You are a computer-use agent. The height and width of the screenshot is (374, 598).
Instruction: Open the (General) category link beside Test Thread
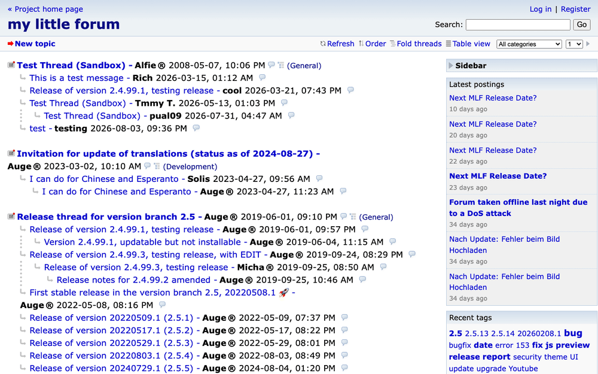click(x=304, y=66)
